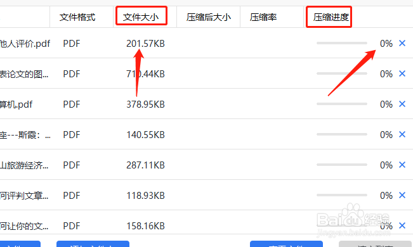Click the 文件格式 column header
The width and height of the screenshot is (413, 247).
coord(77,17)
